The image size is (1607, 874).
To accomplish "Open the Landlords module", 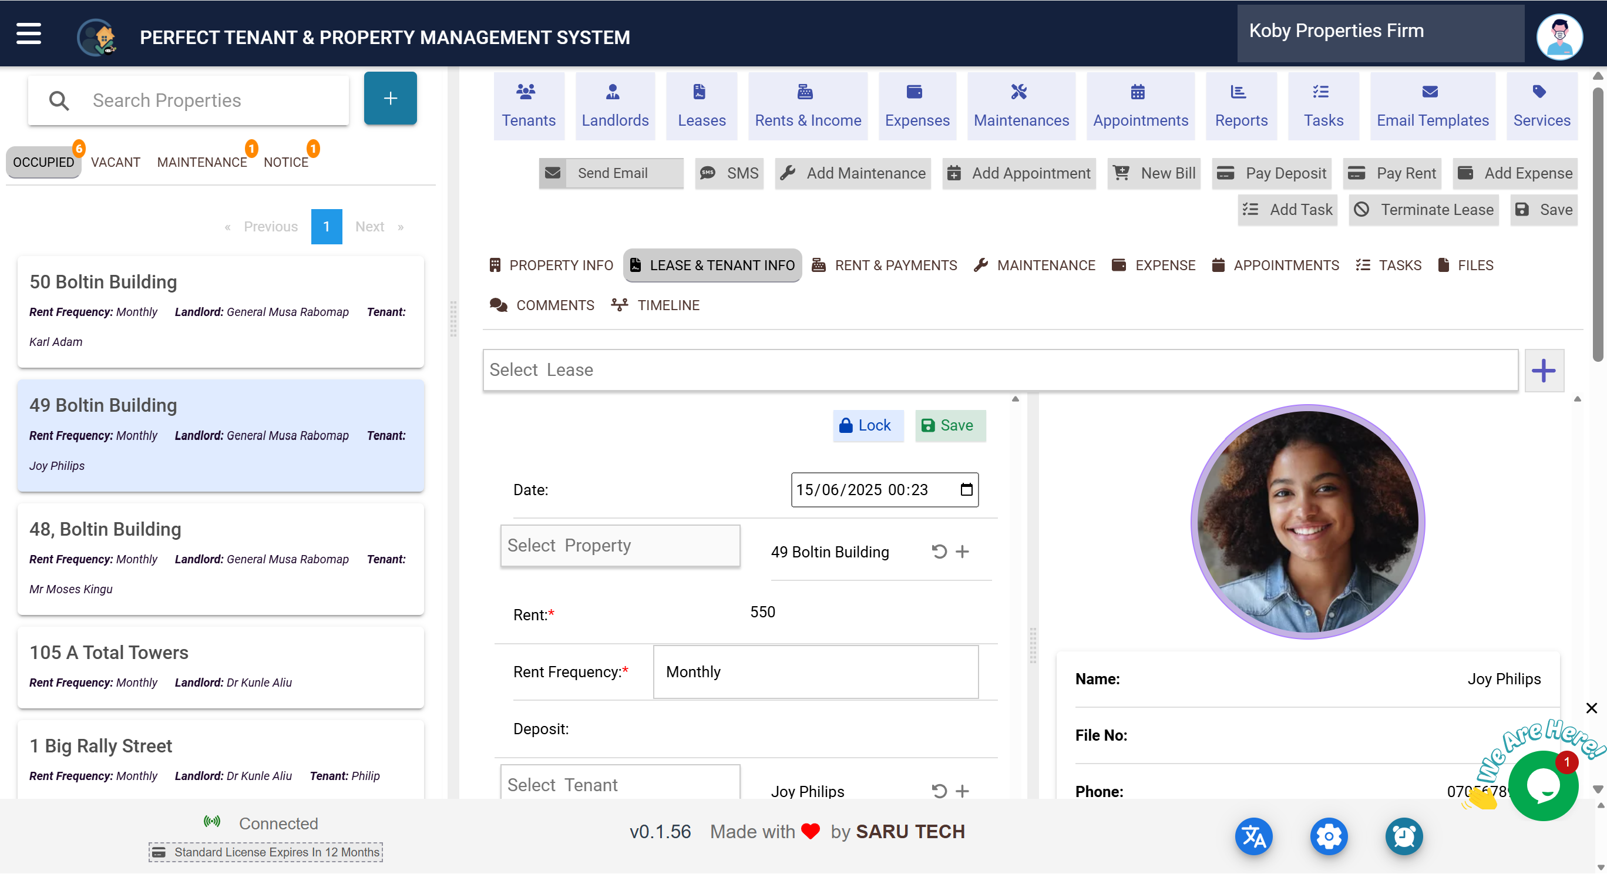I will coord(614,105).
